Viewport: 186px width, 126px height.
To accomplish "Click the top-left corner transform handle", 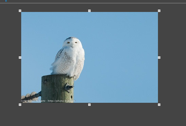I will [20, 11].
